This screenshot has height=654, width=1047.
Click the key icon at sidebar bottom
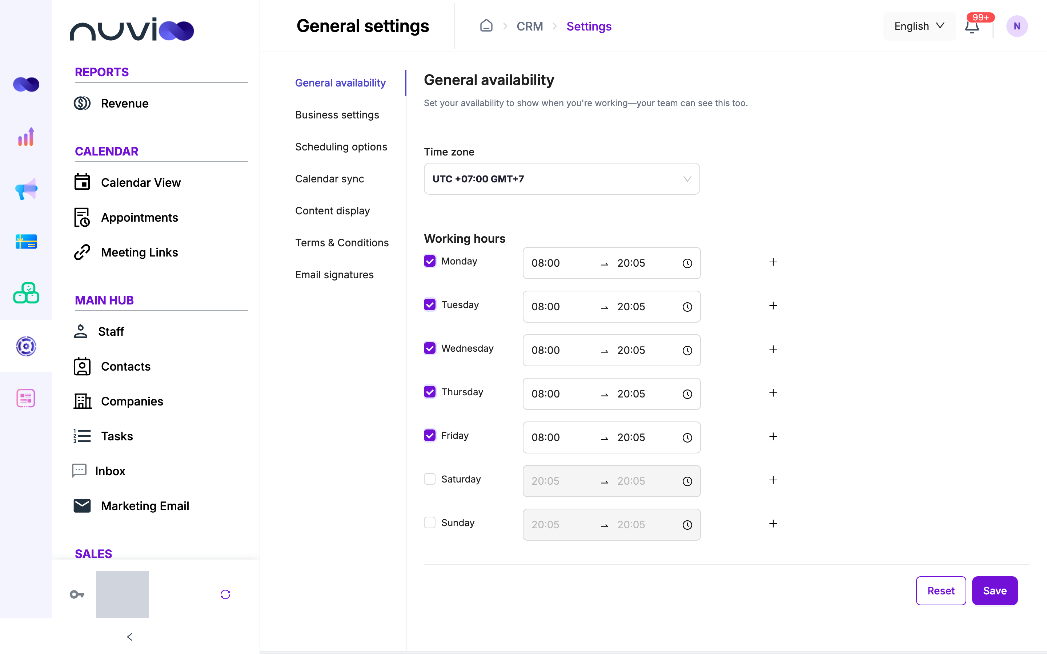pyautogui.click(x=77, y=594)
